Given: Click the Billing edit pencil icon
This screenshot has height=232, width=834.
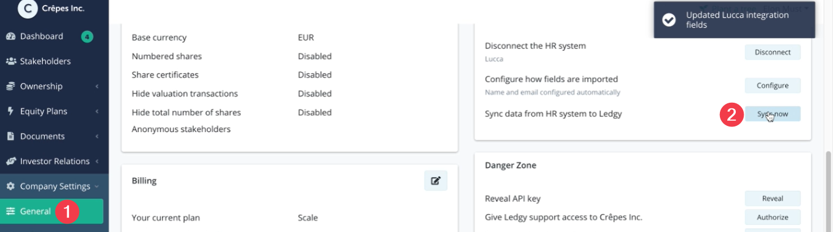Looking at the screenshot, I should 436,181.
